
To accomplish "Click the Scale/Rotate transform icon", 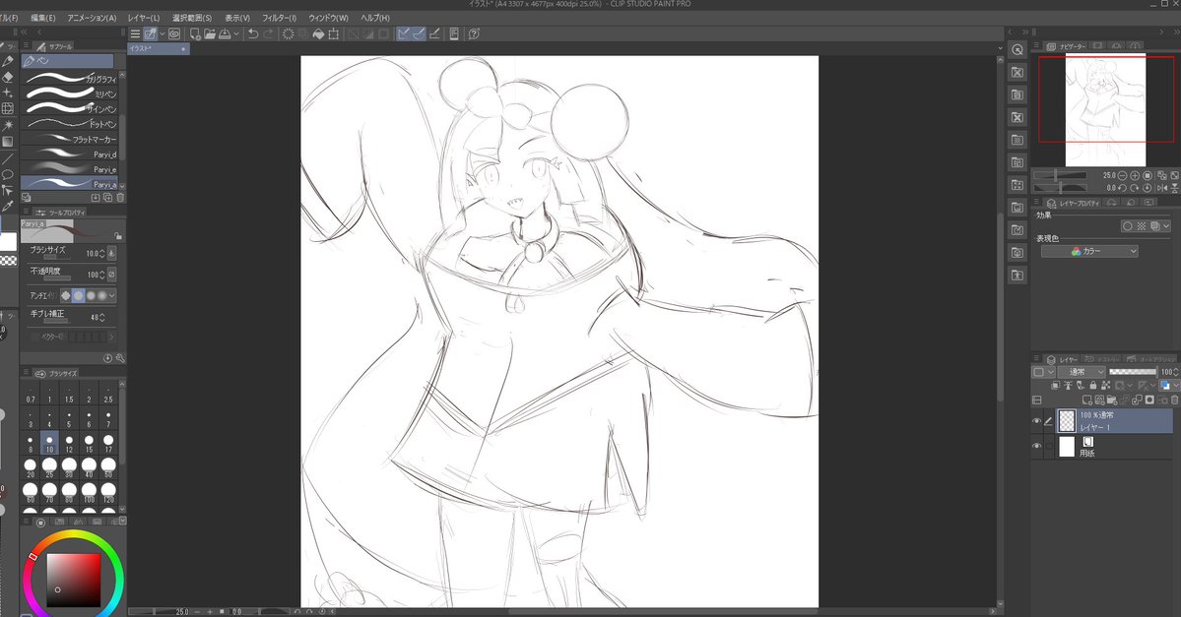I will click(334, 33).
